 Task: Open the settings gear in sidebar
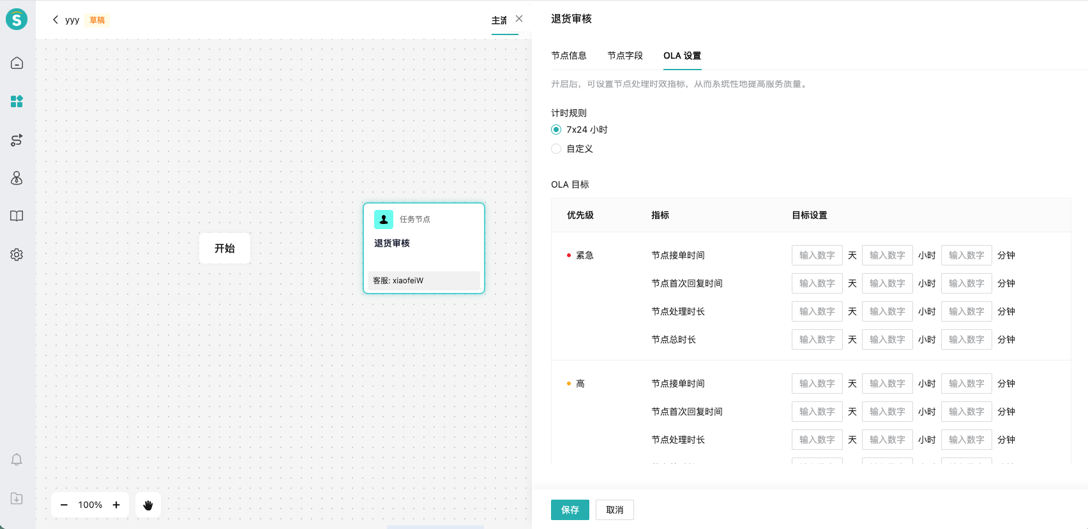17,255
